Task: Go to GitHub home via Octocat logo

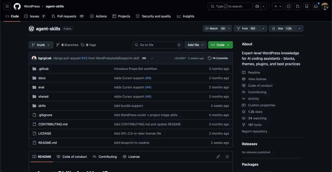Action: pos(17,6)
